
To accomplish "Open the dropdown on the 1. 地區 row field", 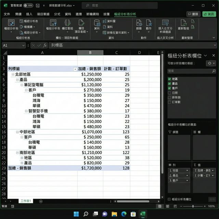I will point(187,170).
